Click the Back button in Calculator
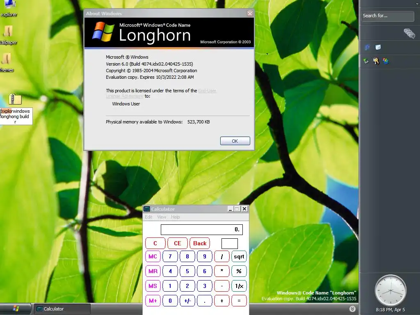This screenshot has height=315, width=420. pyautogui.click(x=200, y=243)
